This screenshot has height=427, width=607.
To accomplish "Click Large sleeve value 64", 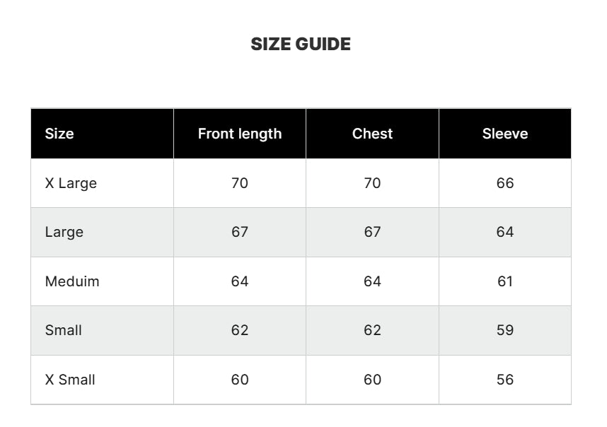I will [x=505, y=232].
